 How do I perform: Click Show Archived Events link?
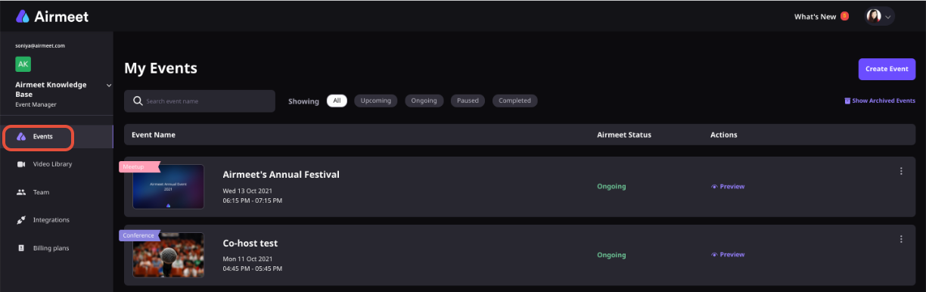[x=880, y=101]
